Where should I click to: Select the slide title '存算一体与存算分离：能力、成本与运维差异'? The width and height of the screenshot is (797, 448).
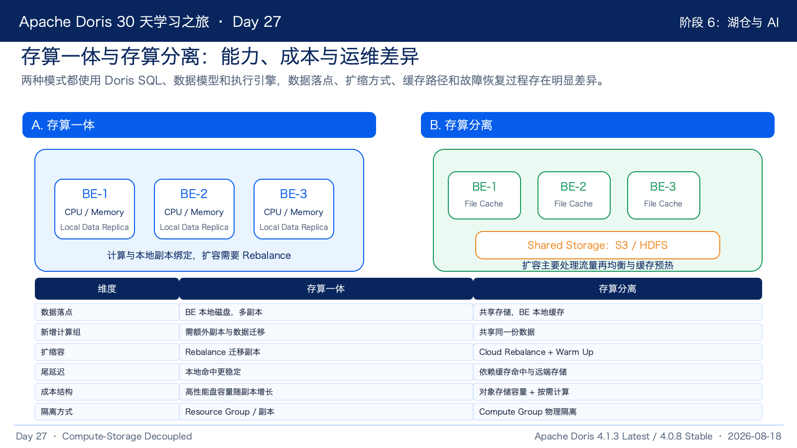tap(220, 56)
